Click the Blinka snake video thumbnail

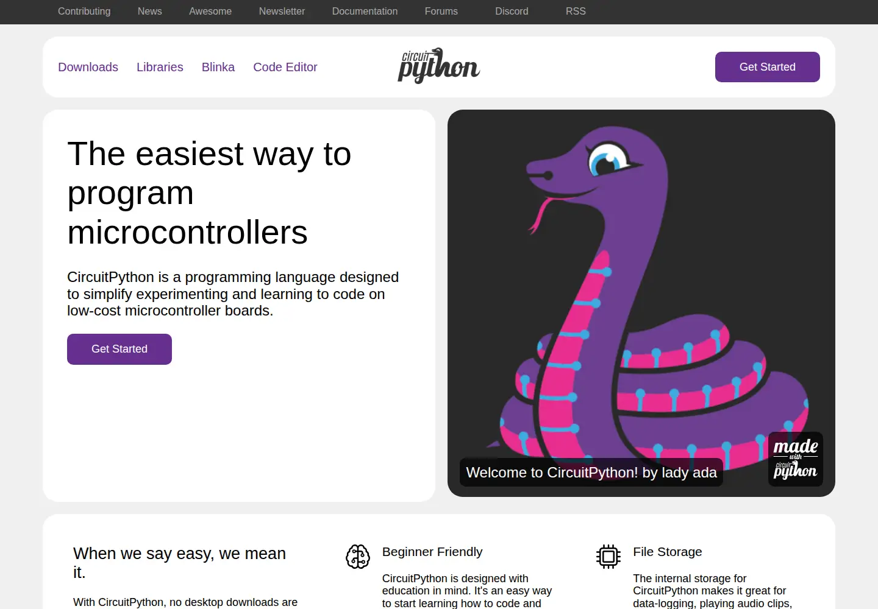tap(641, 303)
